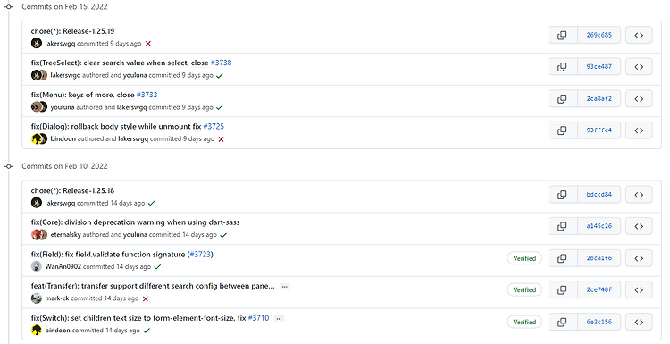The image size is (670, 344).
Task: Browse repository at commit 2ce740f
Action: [x=639, y=289]
